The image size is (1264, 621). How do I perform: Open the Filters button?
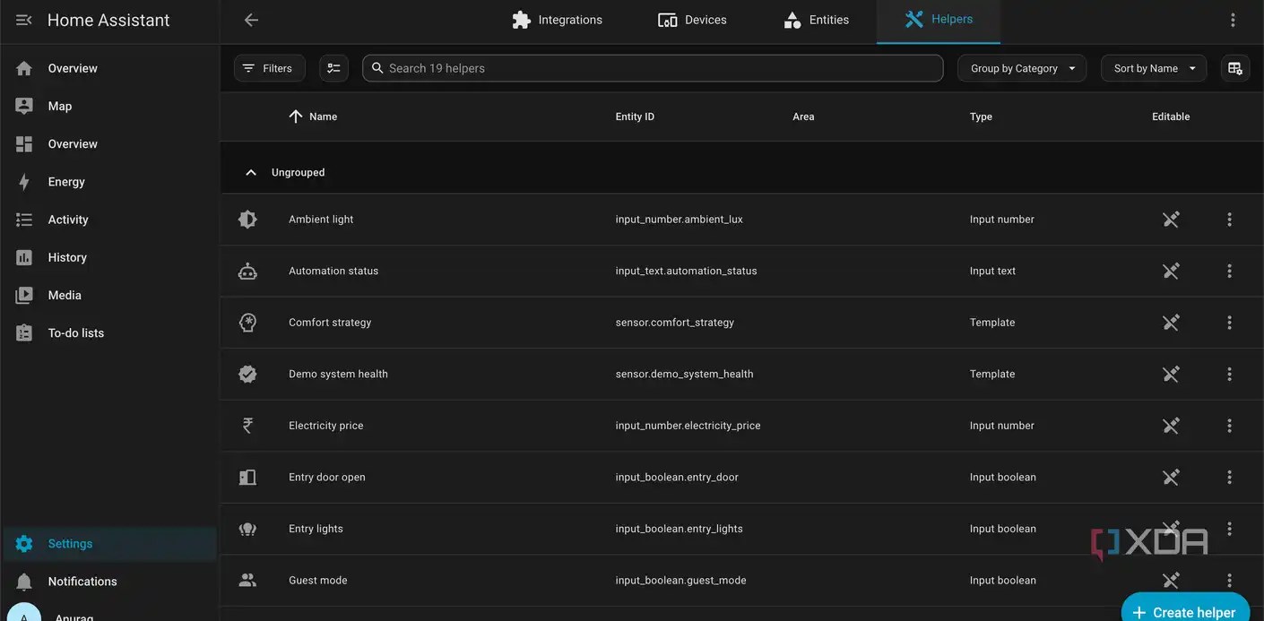click(x=269, y=68)
